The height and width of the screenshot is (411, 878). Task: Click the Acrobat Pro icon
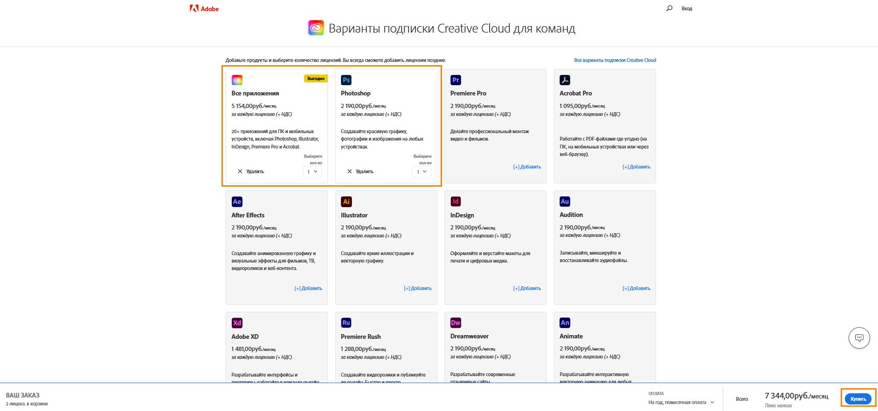pyautogui.click(x=565, y=80)
